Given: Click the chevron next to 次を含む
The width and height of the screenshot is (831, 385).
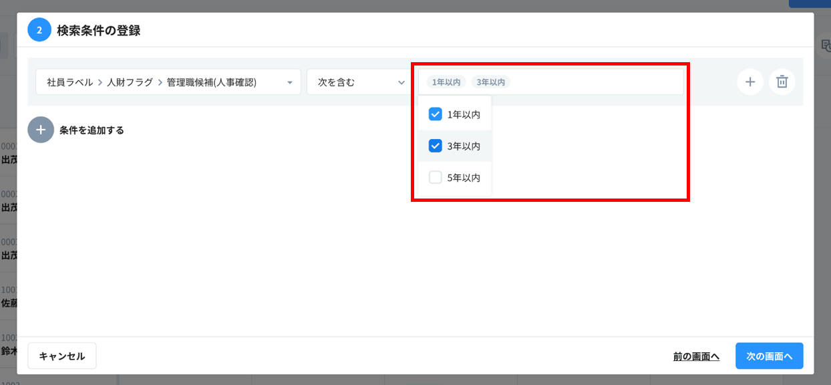Looking at the screenshot, I should (401, 83).
